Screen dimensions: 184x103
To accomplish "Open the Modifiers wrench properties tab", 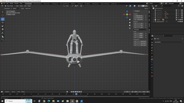I will click(152, 59).
